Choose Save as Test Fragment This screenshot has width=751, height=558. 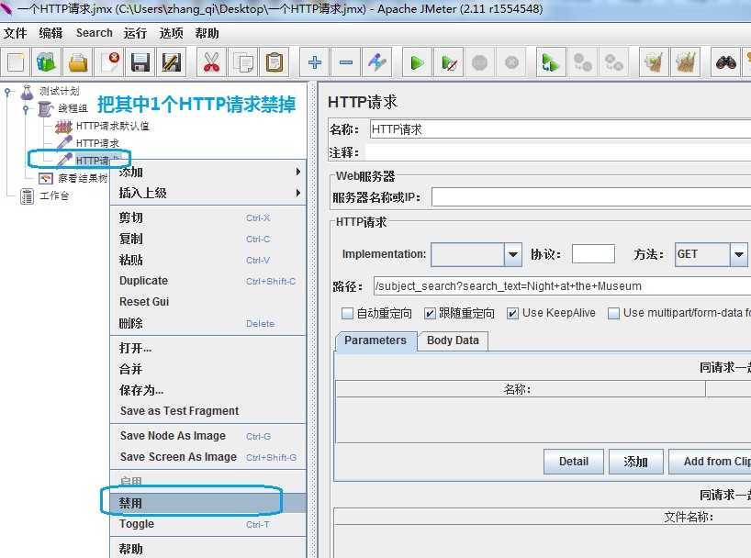(207, 411)
